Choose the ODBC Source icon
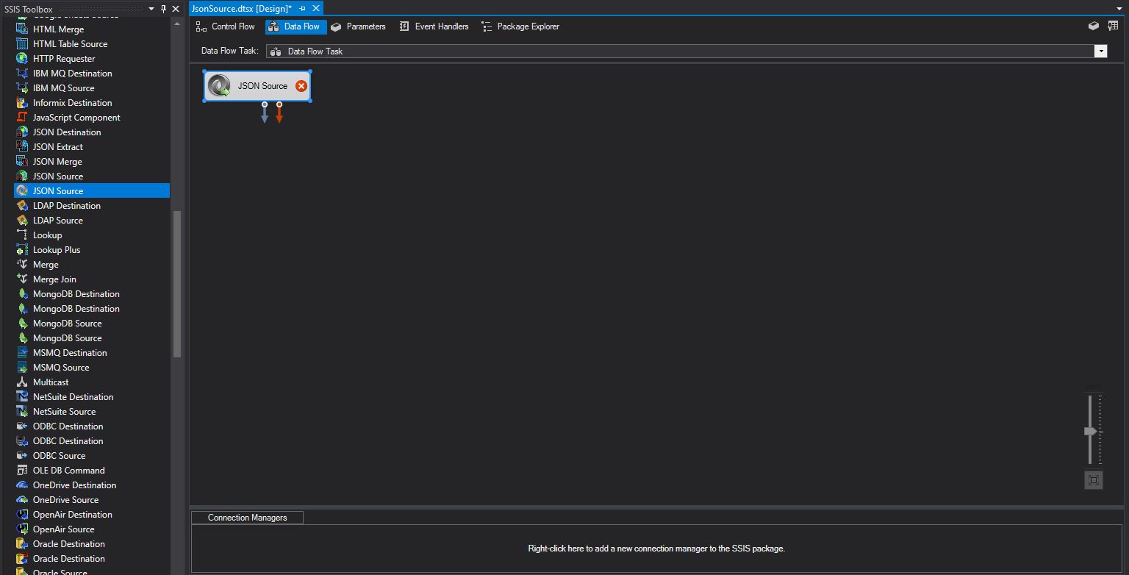The width and height of the screenshot is (1129, 575). pos(22,456)
